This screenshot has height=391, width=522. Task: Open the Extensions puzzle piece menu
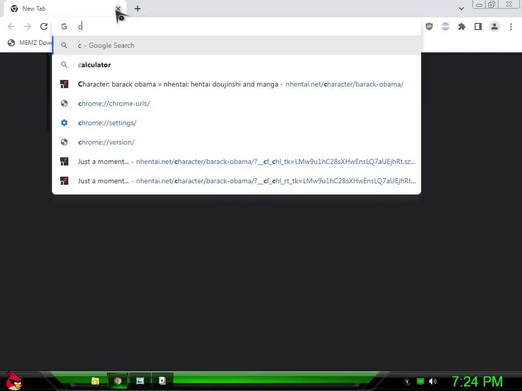(x=462, y=26)
